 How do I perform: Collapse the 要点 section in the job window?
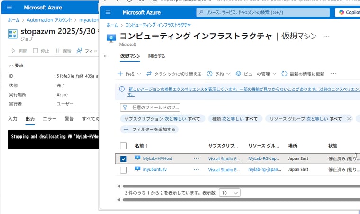click(16, 65)
